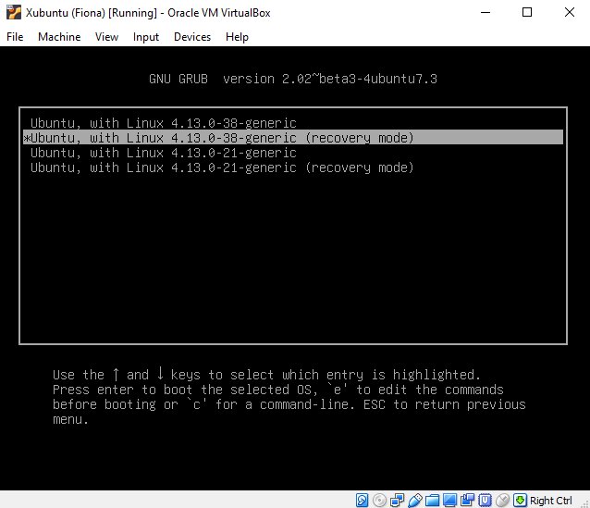
Task: Click the 'Right Ctrl' host key label
Action: coord(551,501)
